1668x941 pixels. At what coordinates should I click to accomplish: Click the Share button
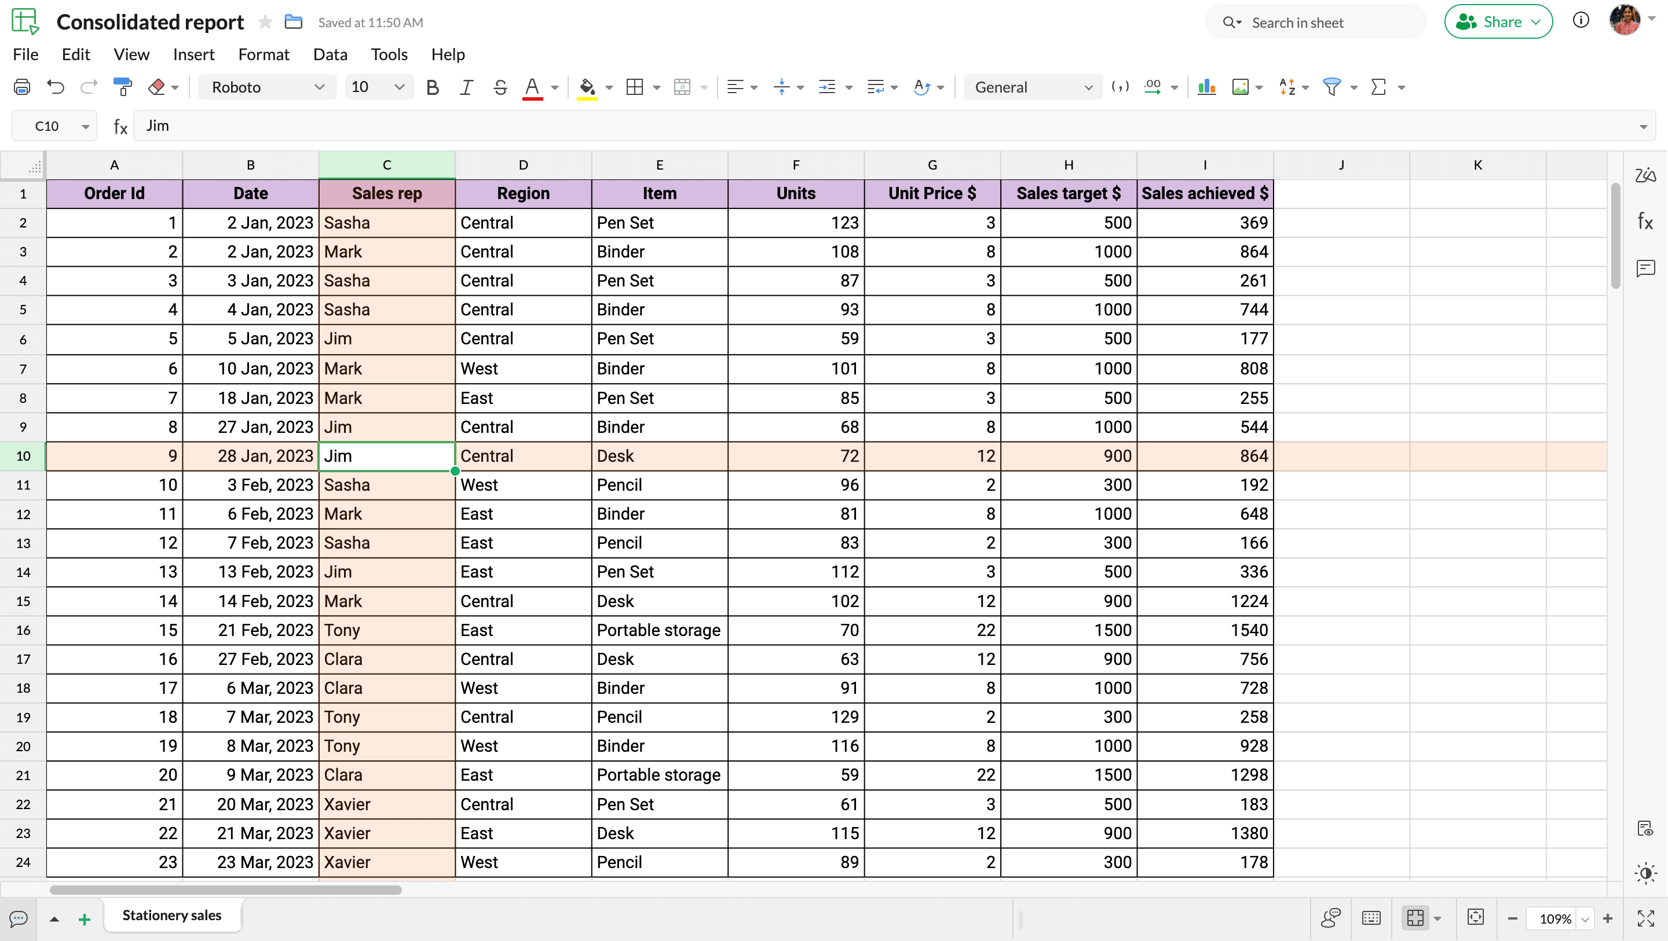pyautogui.click(x=1496, y=22)
